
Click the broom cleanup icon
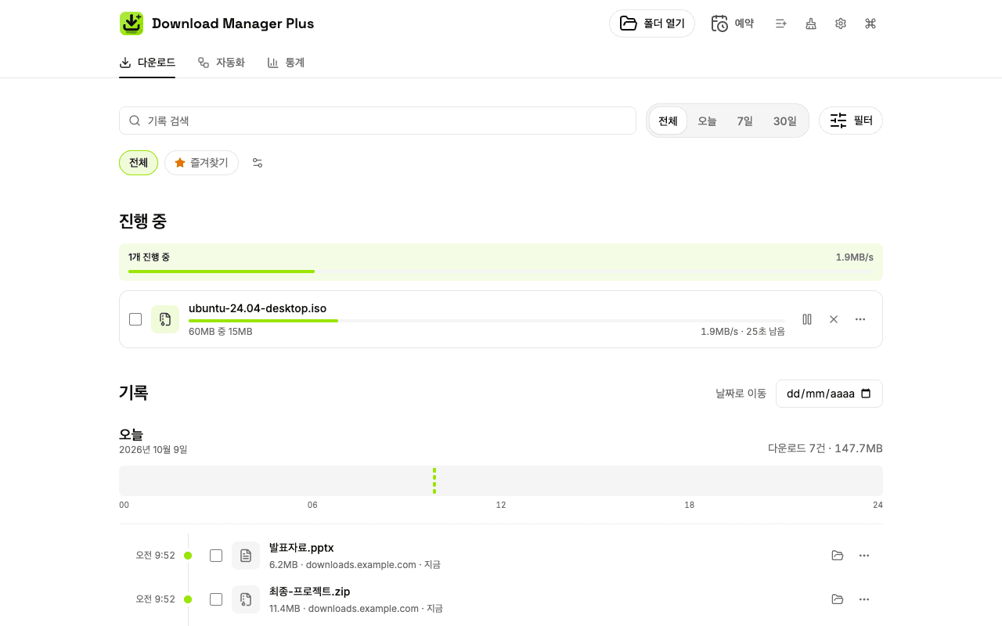811,23
